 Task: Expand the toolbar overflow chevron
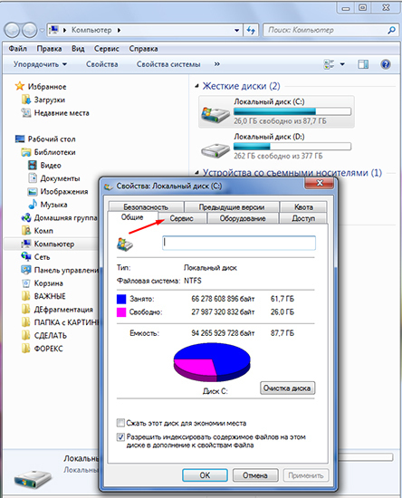click(x=217, y=64)
